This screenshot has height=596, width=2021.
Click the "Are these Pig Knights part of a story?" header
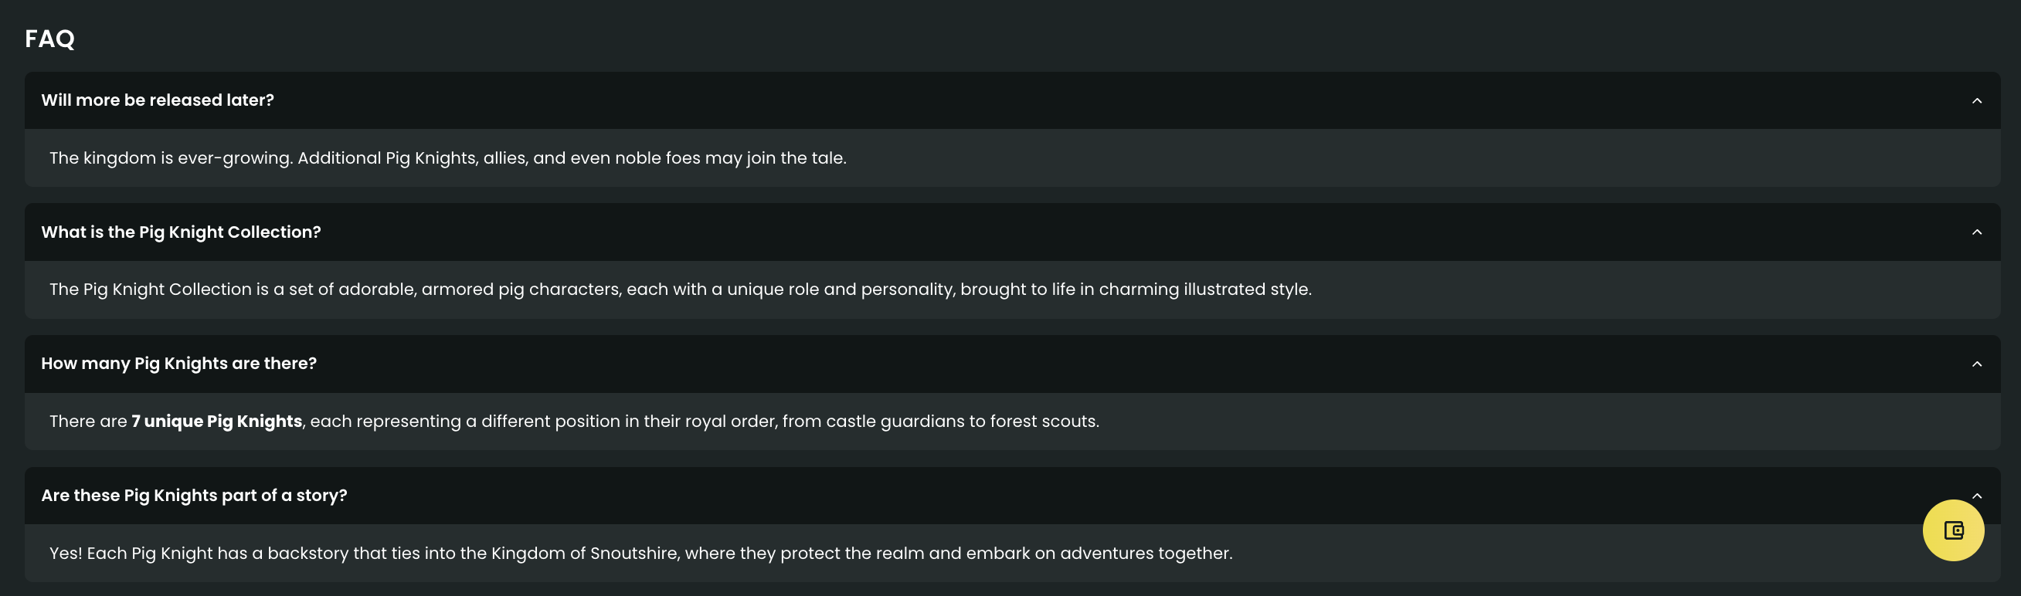(x=194, y=496)
